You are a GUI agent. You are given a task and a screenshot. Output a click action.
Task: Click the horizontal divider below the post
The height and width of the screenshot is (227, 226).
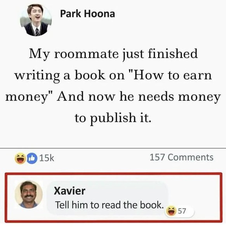pyautogui.click(x=113, y=148)
